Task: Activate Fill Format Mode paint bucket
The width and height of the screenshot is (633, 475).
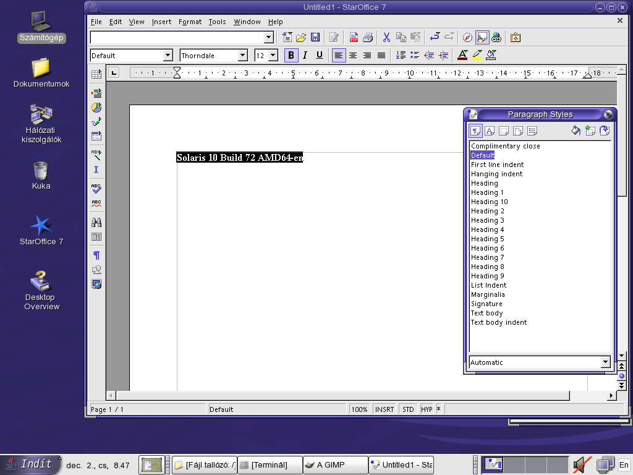Action: (576, 131)
